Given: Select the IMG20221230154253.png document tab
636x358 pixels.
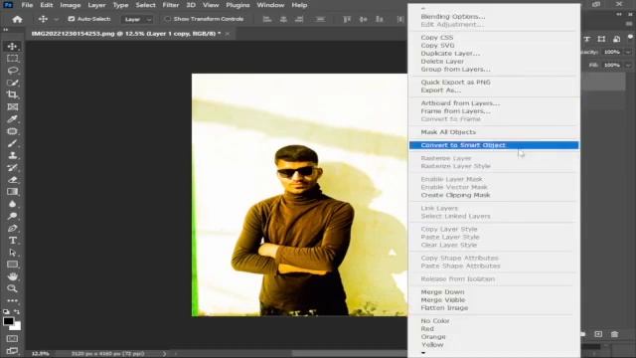Looking at the screenshot, I should tap(126, 34).
